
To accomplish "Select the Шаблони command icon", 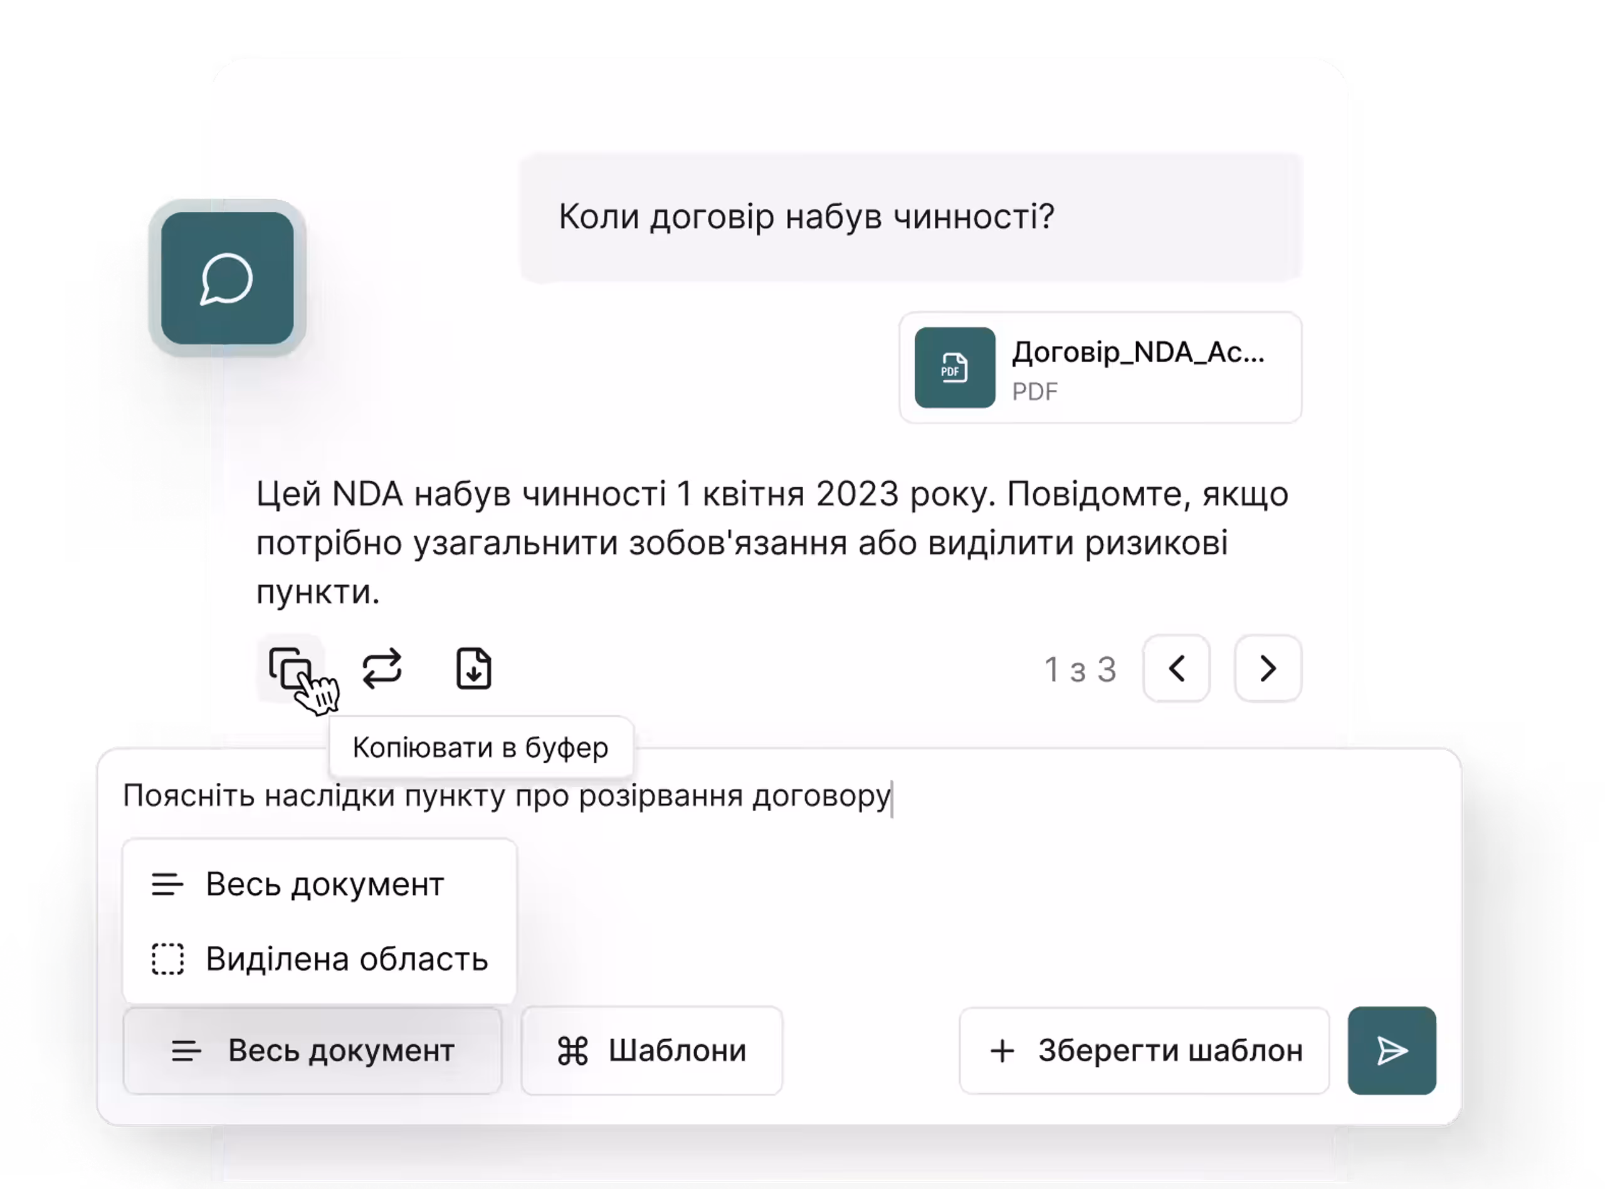I will coord(572,1050).
